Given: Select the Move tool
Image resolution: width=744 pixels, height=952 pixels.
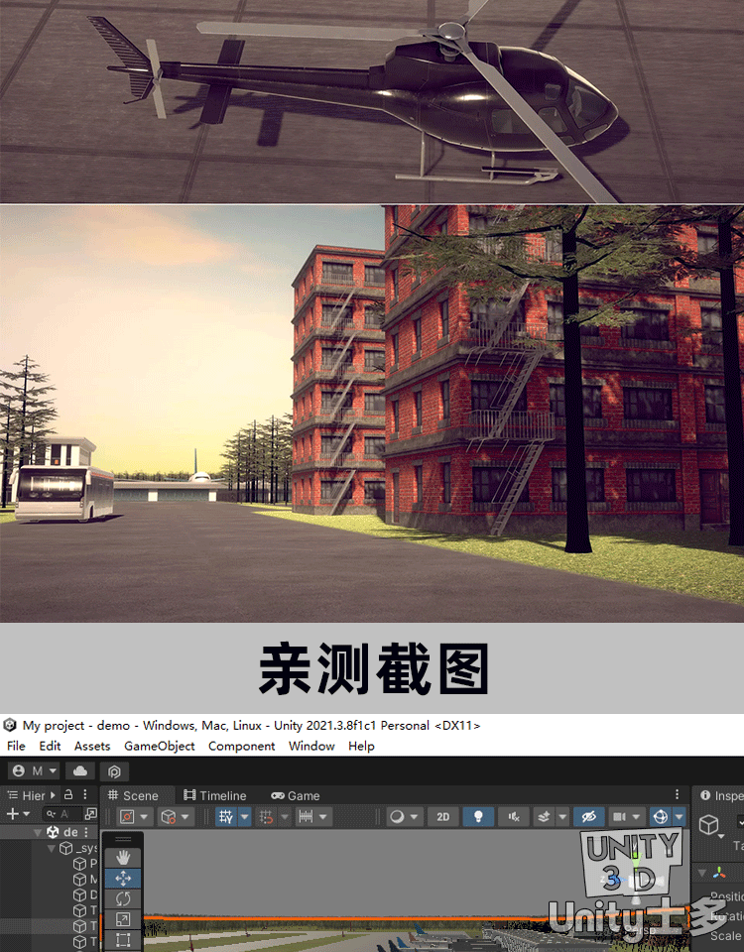Looking at the screenshot, I should click(x=123, y=878).
